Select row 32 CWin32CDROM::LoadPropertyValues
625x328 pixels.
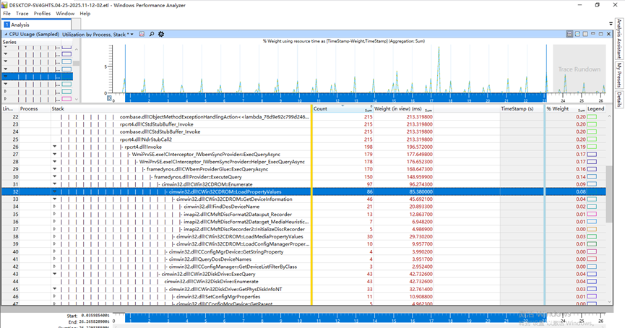(x=303, y=191)
